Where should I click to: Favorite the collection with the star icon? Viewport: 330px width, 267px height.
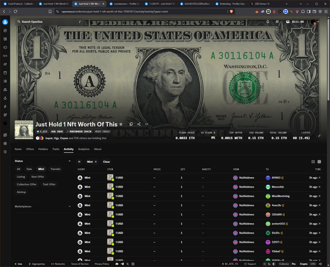pos(121,124)
